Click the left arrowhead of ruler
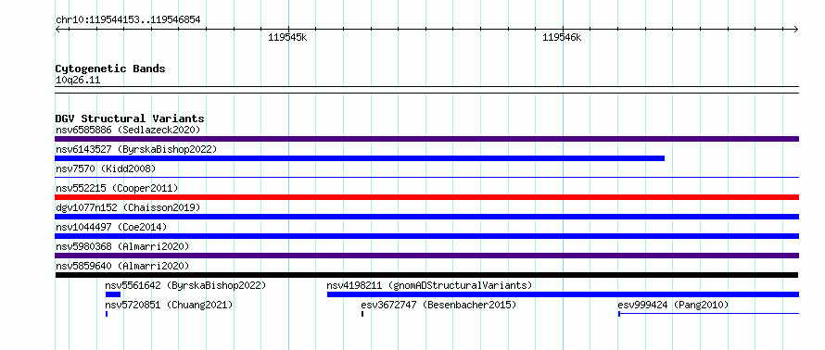This screenshot has height=350, width=825. pyautogui.click(x=57, y=29)
